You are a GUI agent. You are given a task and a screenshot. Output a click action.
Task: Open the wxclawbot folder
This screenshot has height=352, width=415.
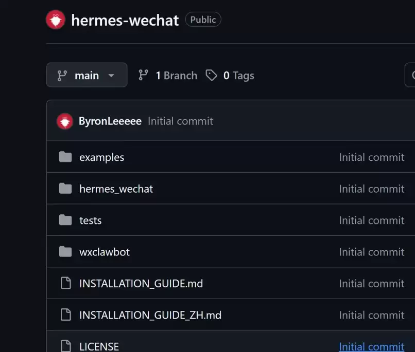(105, 252)
